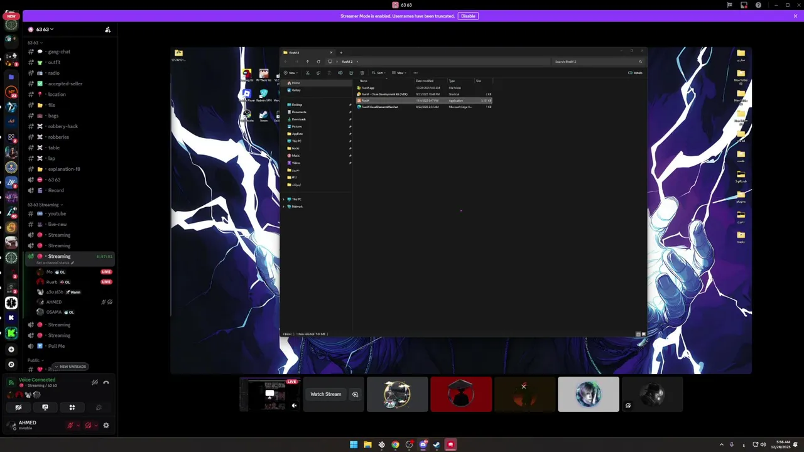This screenshot has width=804, height=452.
Task: Click the NEW UNREADS pill button
Action: point(70,367)
